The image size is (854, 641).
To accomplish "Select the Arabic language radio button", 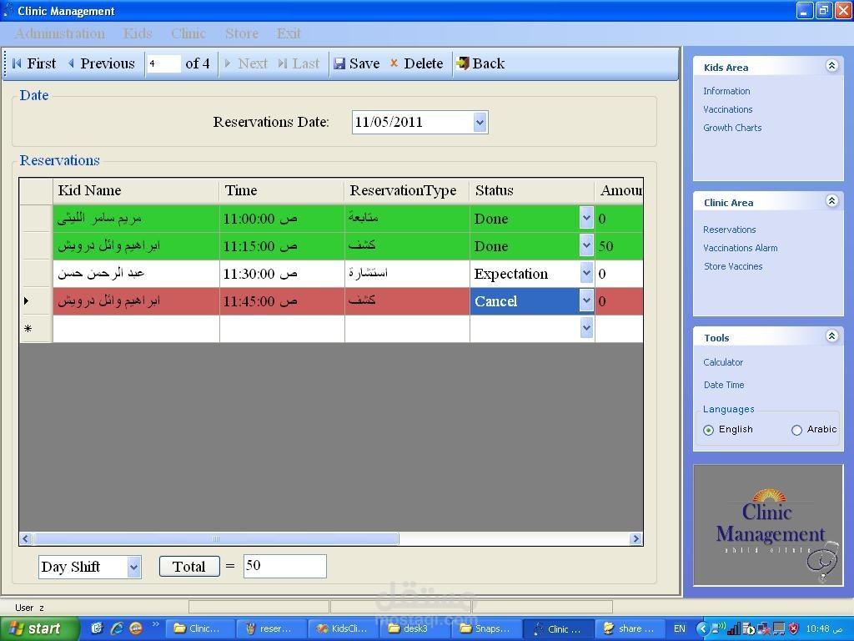I will 796,430.
